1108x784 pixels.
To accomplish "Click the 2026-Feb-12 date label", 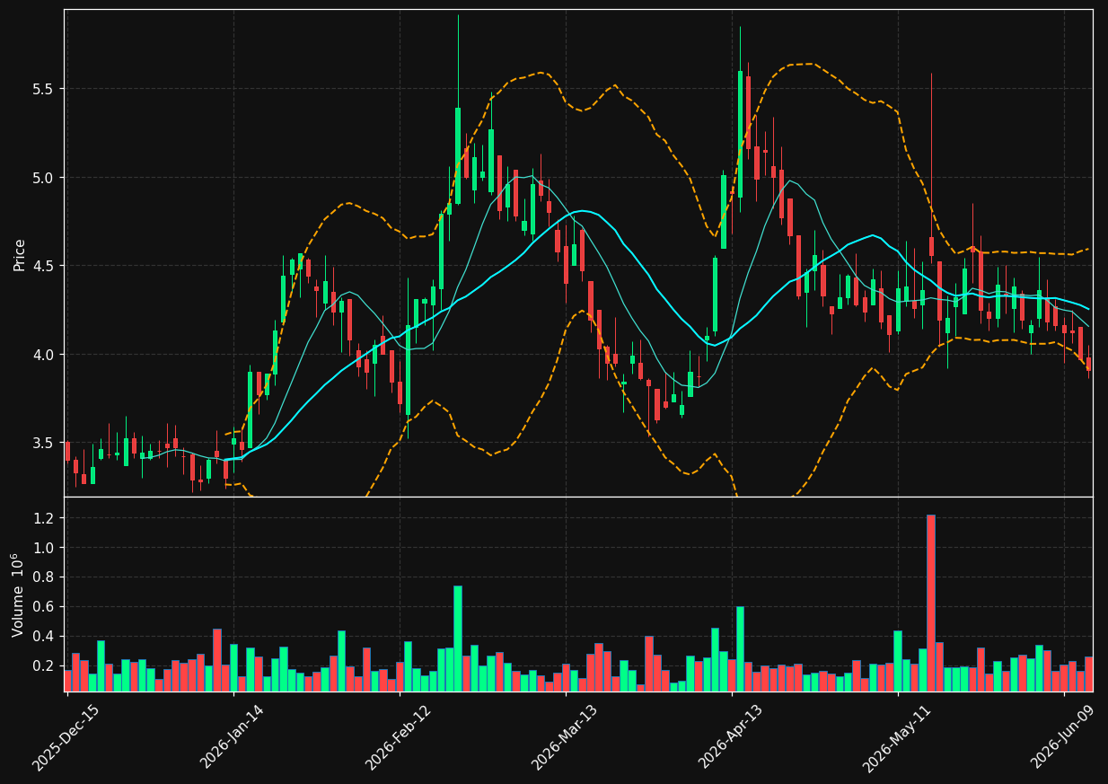I will coord(398,738).
